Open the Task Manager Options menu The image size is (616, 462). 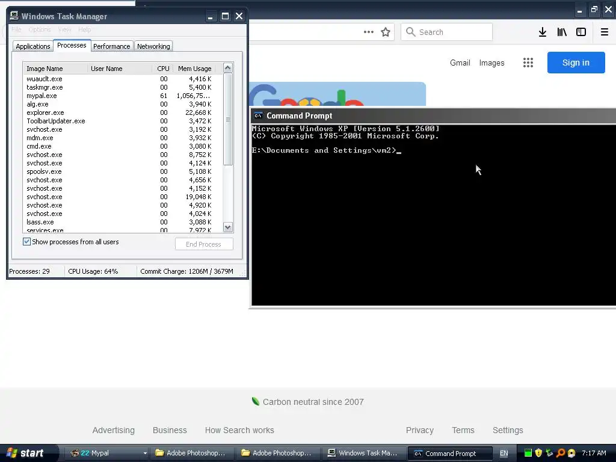pyautogui.click(x=40, y=29)
